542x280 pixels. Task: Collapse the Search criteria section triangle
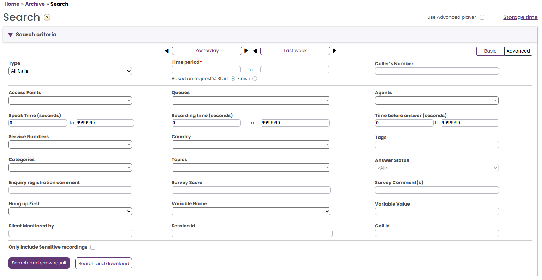click(11, 35)
